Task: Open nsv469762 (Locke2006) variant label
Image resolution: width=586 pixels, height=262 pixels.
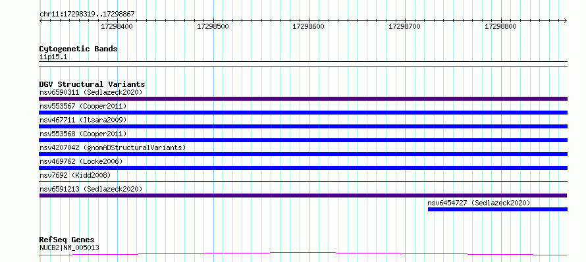Action: [81, 161]
